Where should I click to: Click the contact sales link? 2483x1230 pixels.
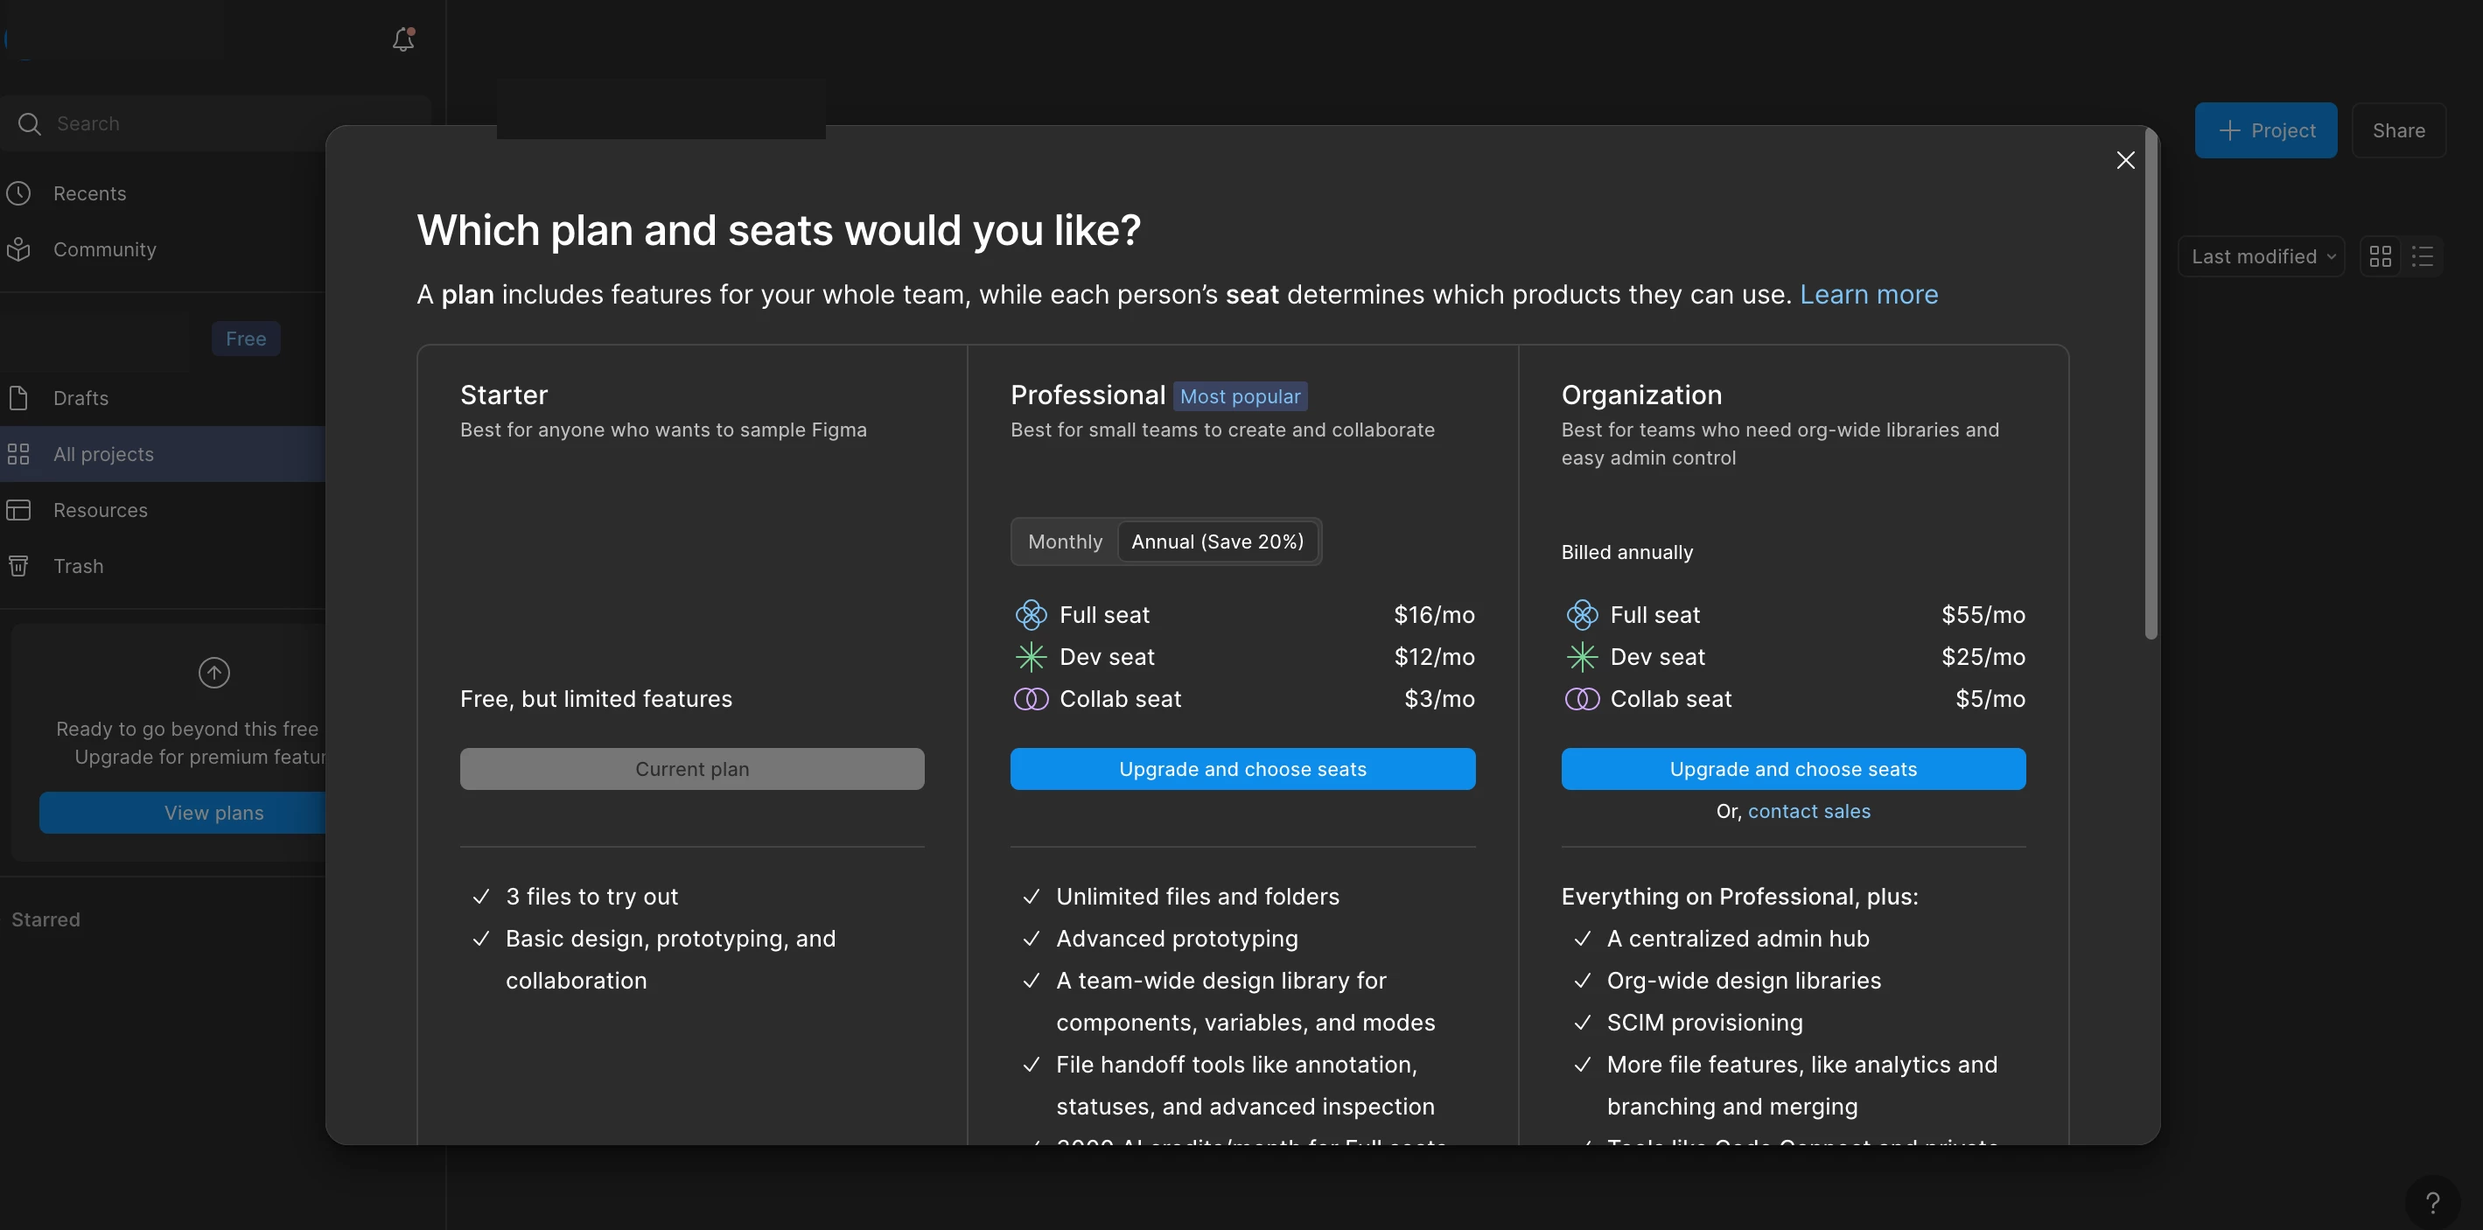click(1808, 812)
